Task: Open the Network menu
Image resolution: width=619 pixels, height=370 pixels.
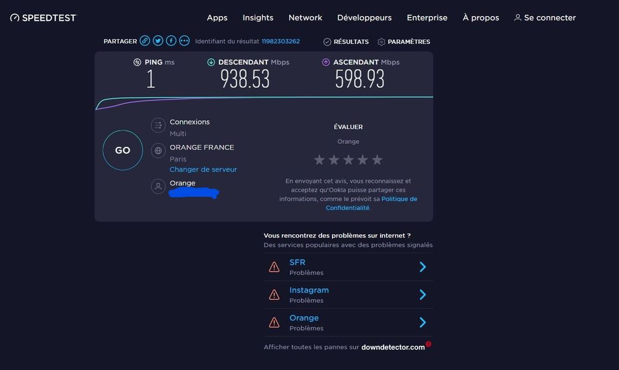Action: tap(305, 18)
